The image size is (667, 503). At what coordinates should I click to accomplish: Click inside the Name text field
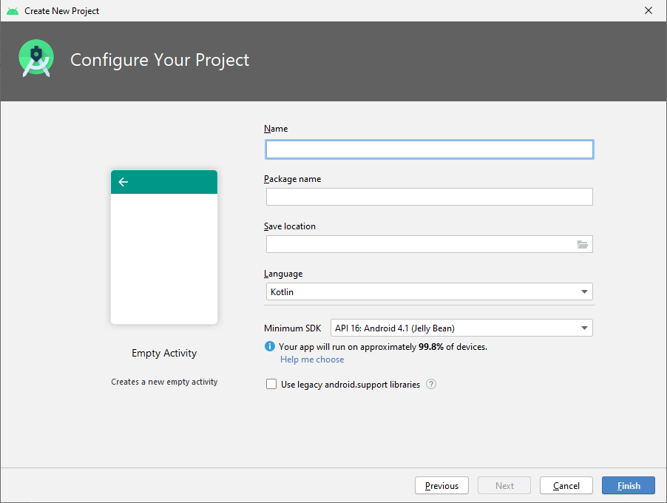(429, 149)
